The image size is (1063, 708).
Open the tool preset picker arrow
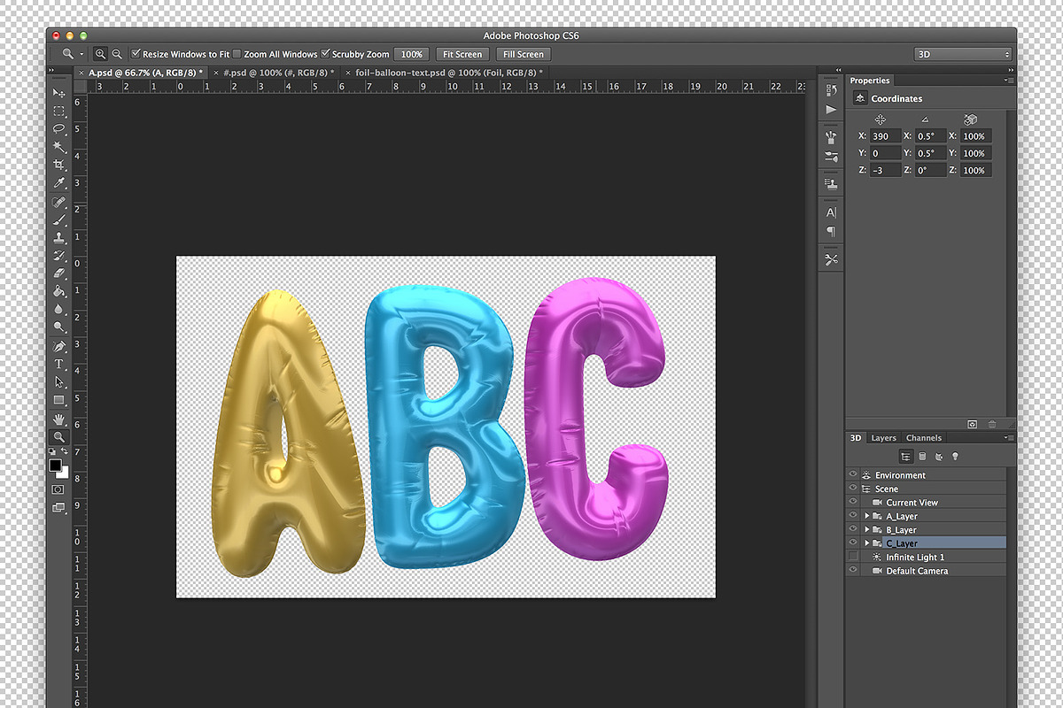pos(81,55)
